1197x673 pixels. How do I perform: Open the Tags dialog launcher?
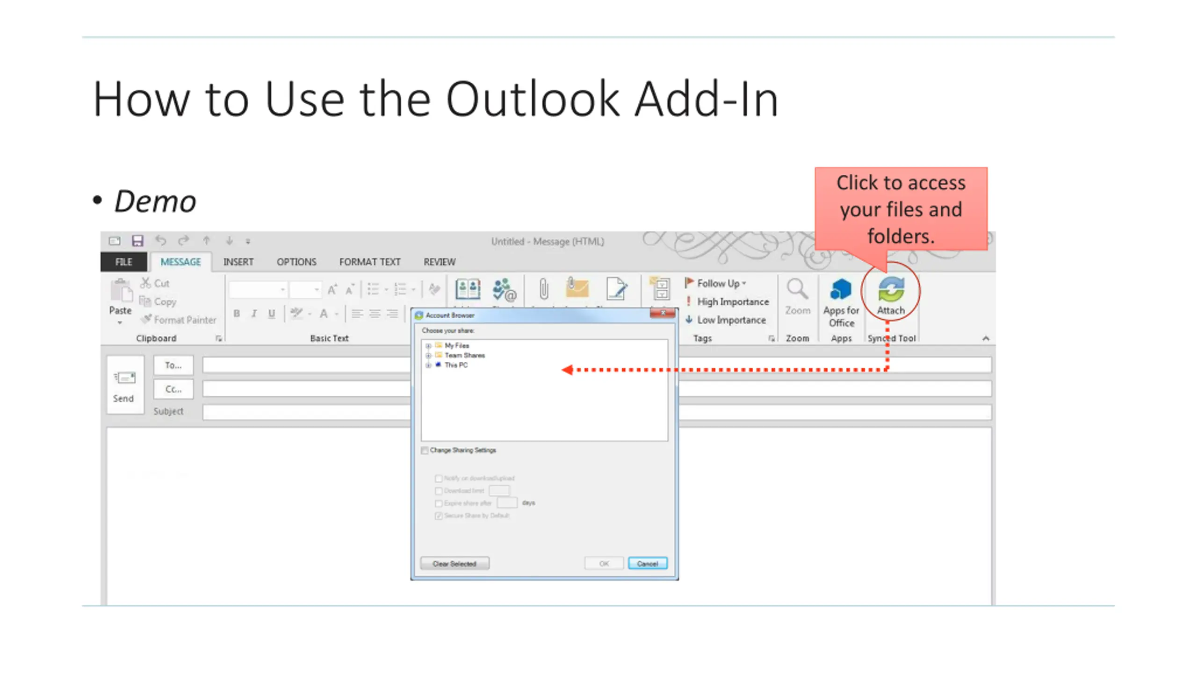[x=771, y=338]
